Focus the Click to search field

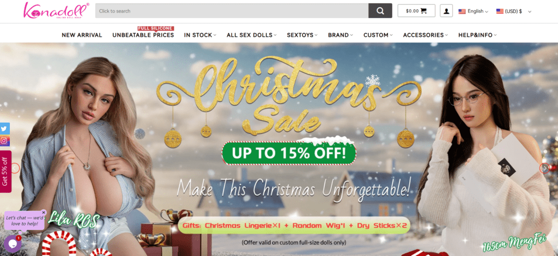[232, 11]
